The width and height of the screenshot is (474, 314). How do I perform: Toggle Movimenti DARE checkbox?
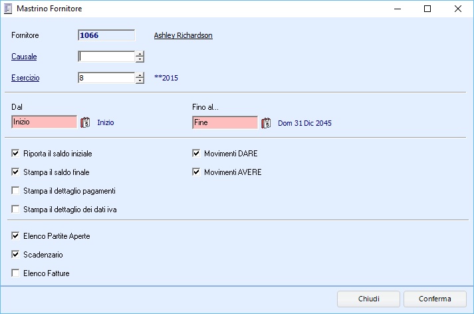(x=196, y=154)
